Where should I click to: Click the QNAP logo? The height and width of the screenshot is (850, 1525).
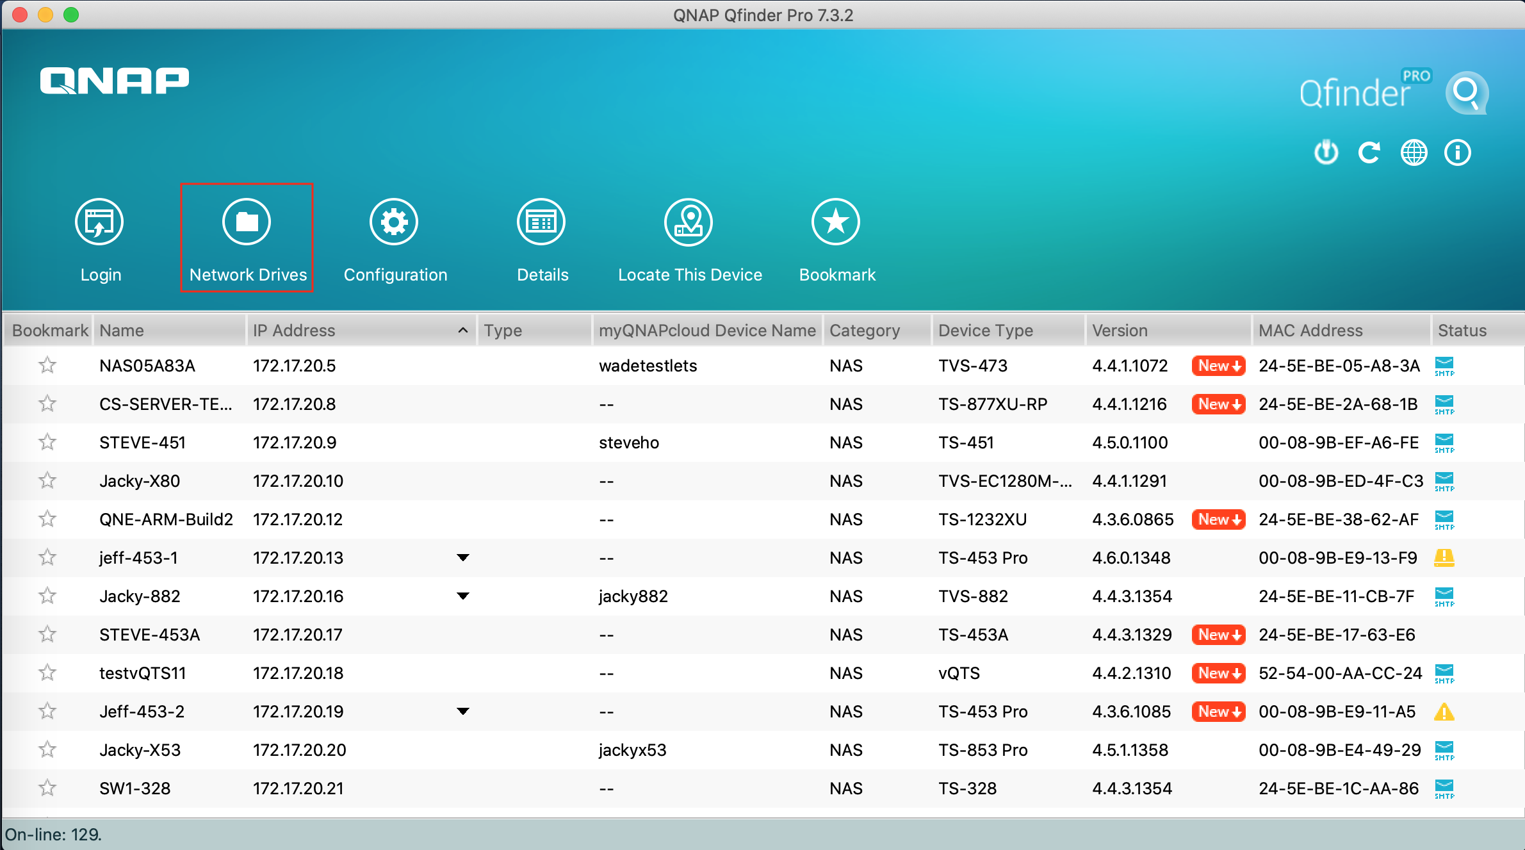(115, 81)
